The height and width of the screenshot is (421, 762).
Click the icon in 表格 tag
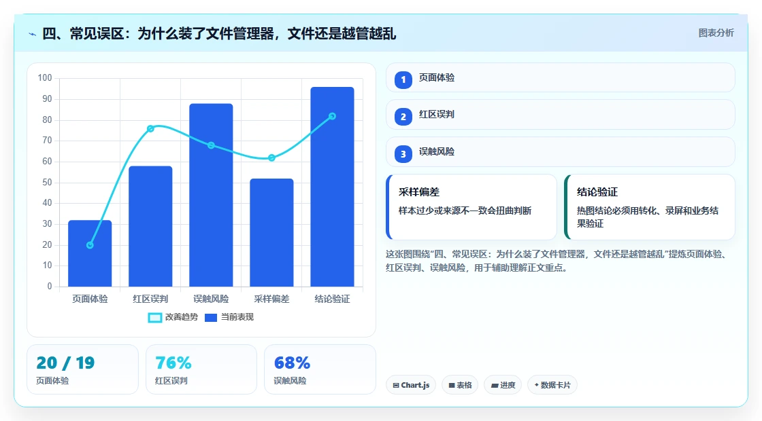pyautogui.click(x=452, y=386)
